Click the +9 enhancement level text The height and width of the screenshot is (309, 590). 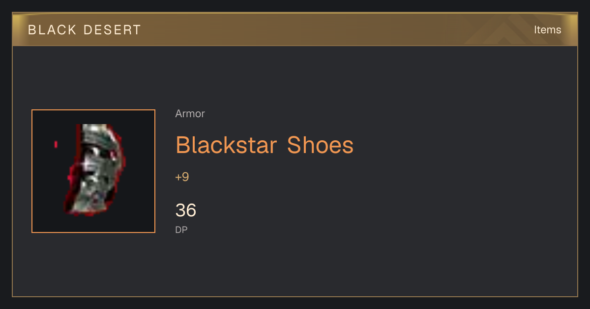pos(182,177)
